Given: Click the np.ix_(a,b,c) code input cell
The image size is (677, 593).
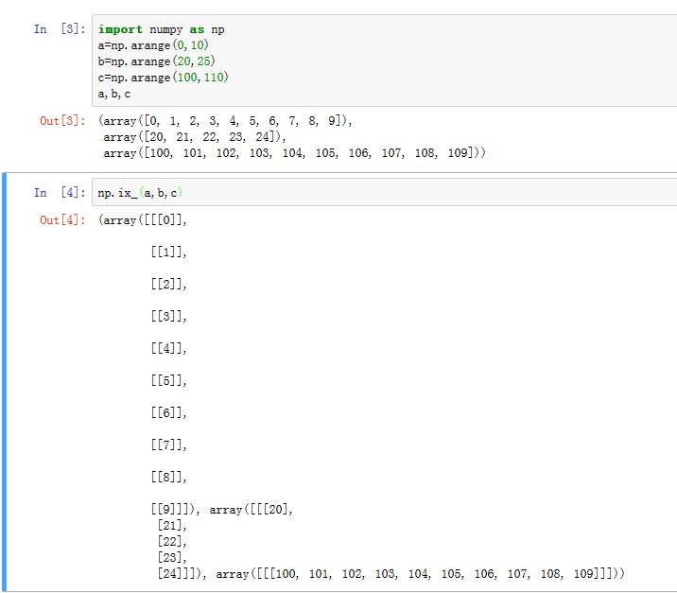Looking at the screenshot, I should point(378,193).
